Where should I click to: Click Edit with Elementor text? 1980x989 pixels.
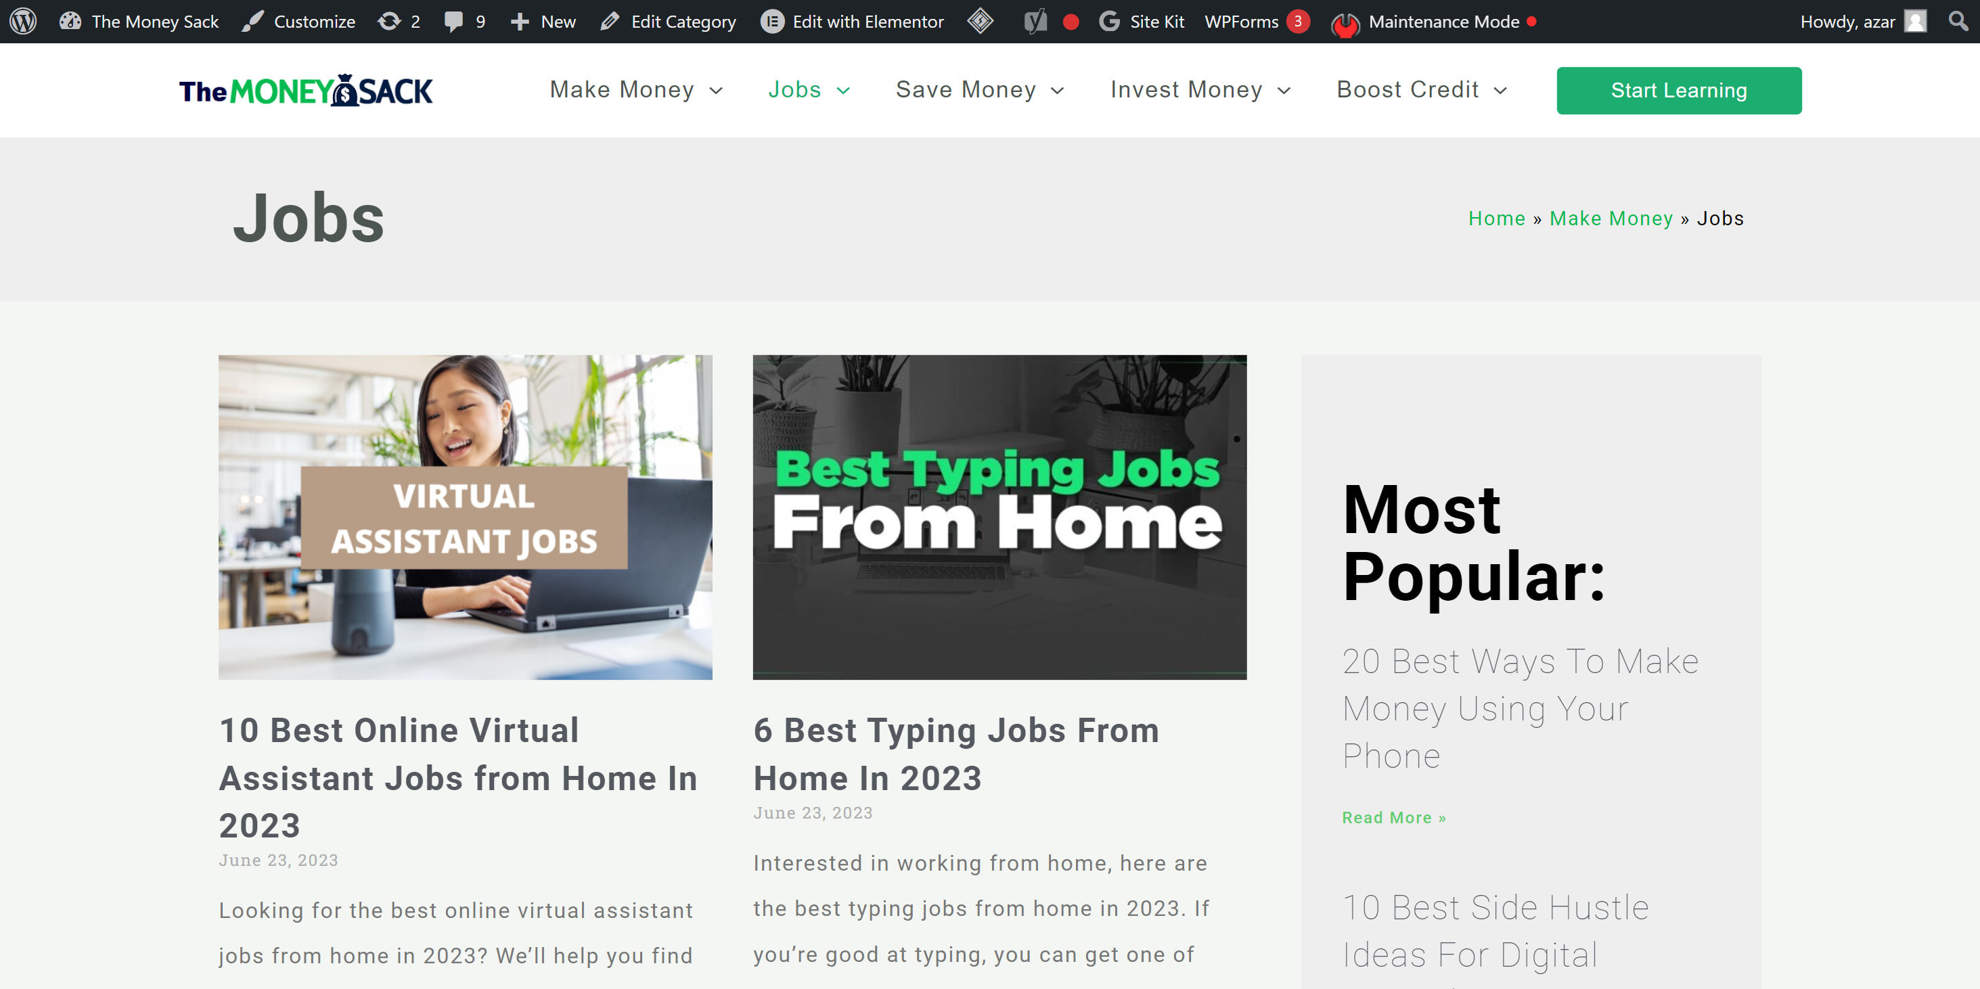click(x=868, y=21)
